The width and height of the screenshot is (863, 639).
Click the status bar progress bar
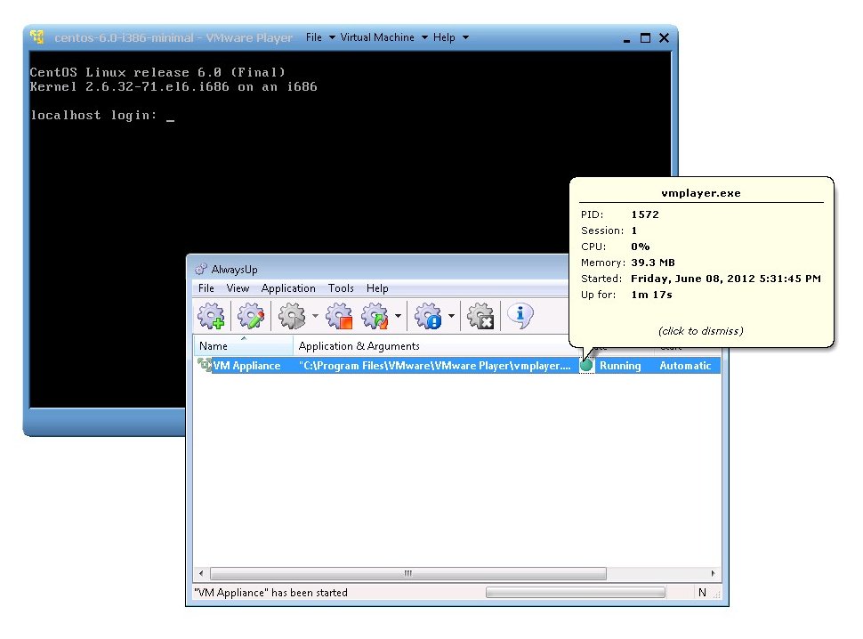point(576,593)
